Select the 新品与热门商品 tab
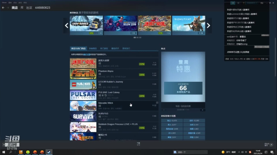 pyautogui.click(x=78, y=48)
